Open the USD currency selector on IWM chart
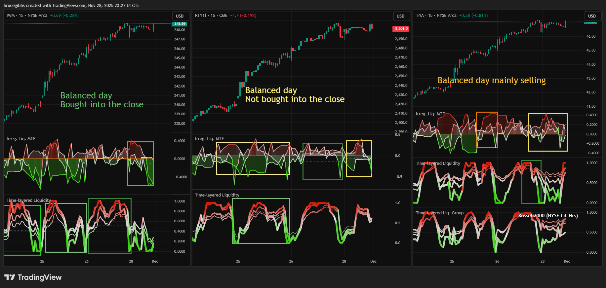The width and height of the screenshot is (606, 288). [180, 16]
